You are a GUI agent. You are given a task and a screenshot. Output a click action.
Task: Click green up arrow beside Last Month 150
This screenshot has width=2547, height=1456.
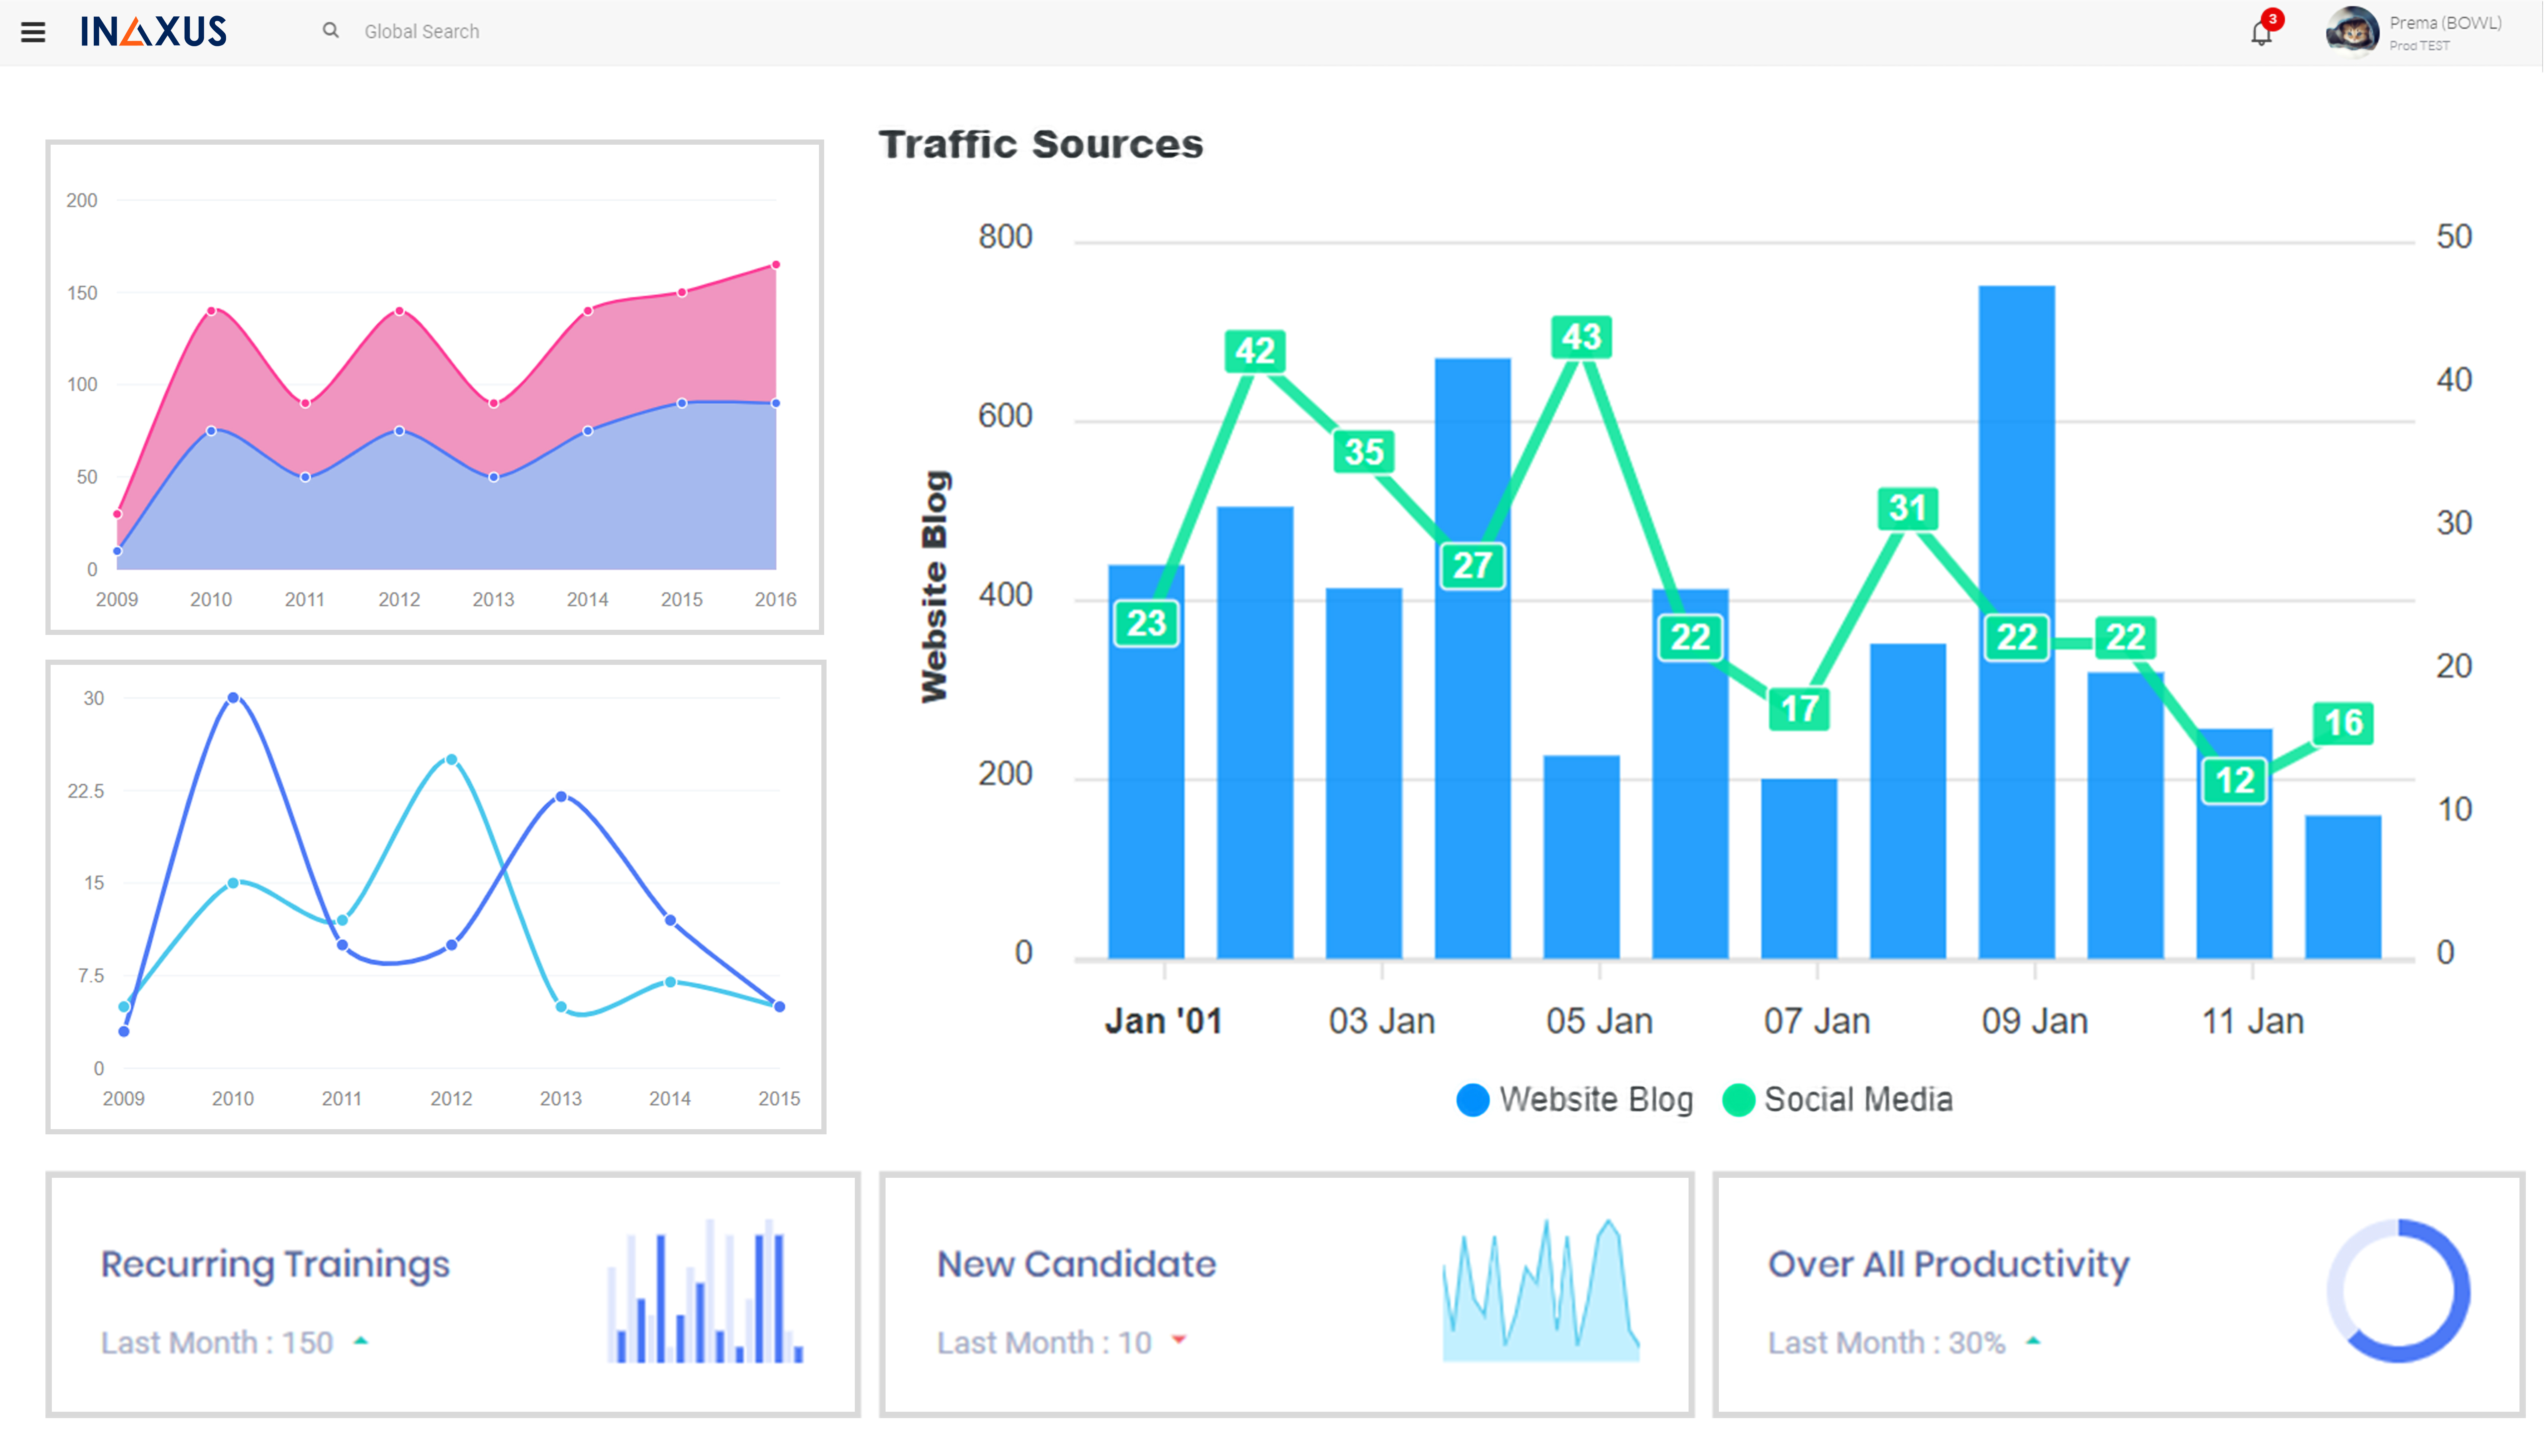(361, 1341)
